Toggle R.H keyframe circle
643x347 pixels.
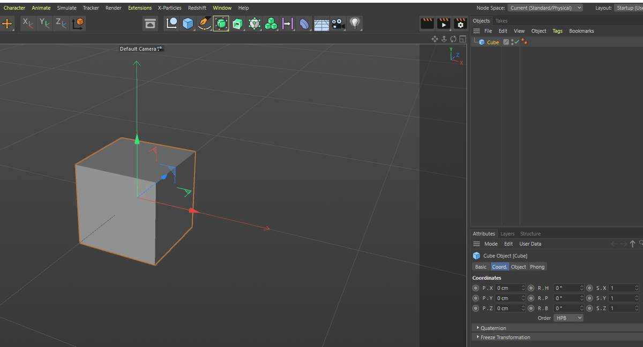(531, 288)
